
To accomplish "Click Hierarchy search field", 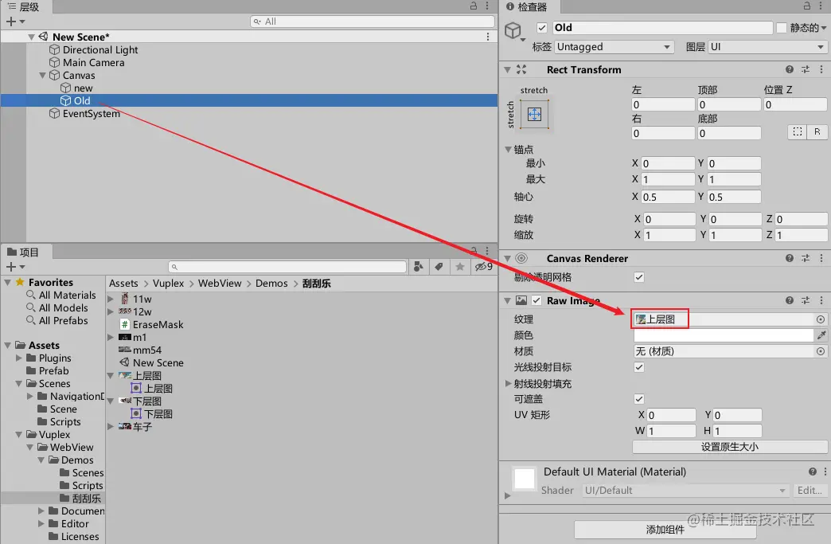I will tap(372, 22).
